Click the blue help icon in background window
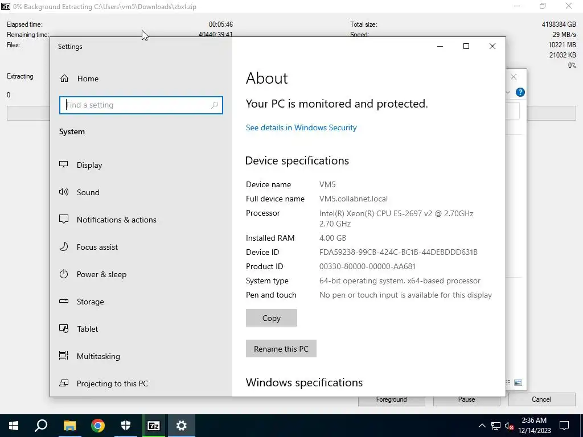This screenshot has height=437, width=583. (x=520, y=92)
